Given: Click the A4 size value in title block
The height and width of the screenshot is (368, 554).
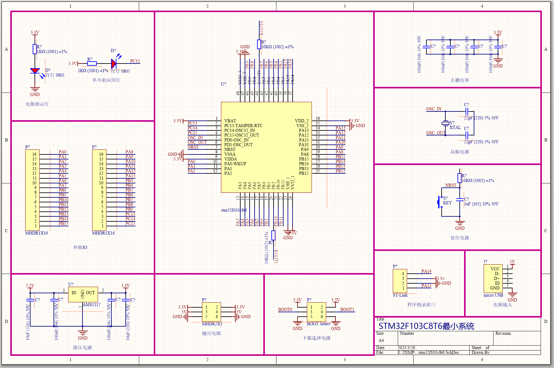Looking at the screenshot, I should click(x=381, y=340).
